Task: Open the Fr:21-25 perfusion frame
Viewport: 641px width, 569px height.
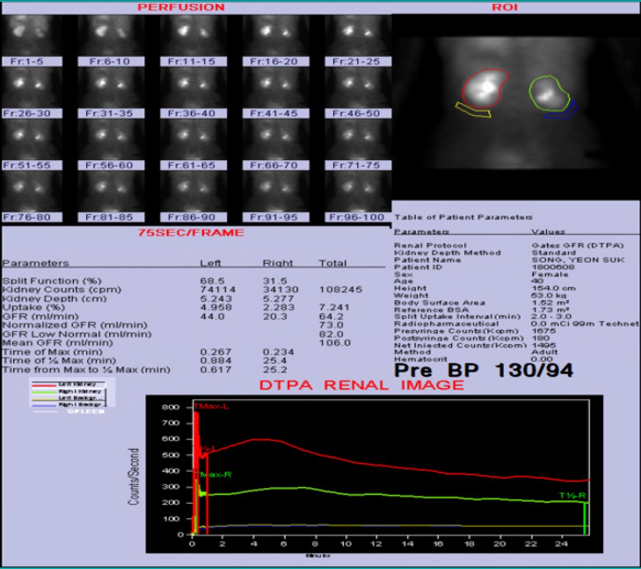Action: pos(358,35)
